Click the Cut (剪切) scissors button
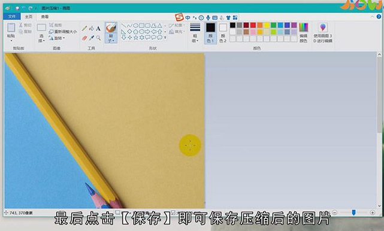Screen dimensions: 384x231 pos(25,25)
